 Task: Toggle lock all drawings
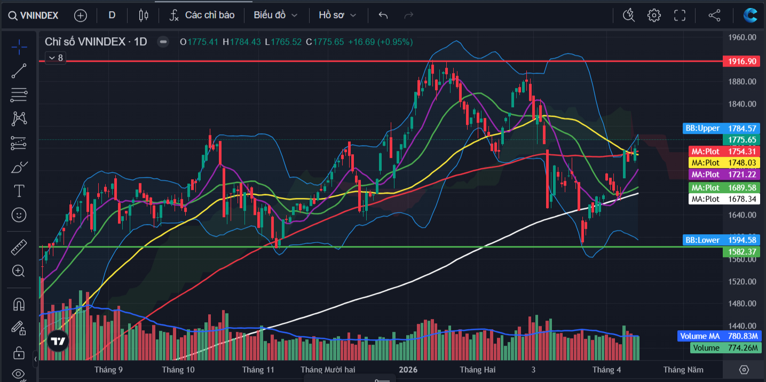point(19,353)
